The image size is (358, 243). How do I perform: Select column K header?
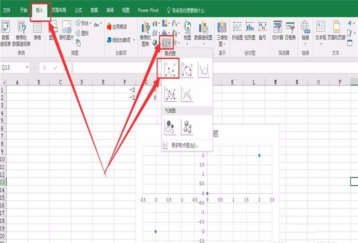pyautogui.click(x=232, y=82)
